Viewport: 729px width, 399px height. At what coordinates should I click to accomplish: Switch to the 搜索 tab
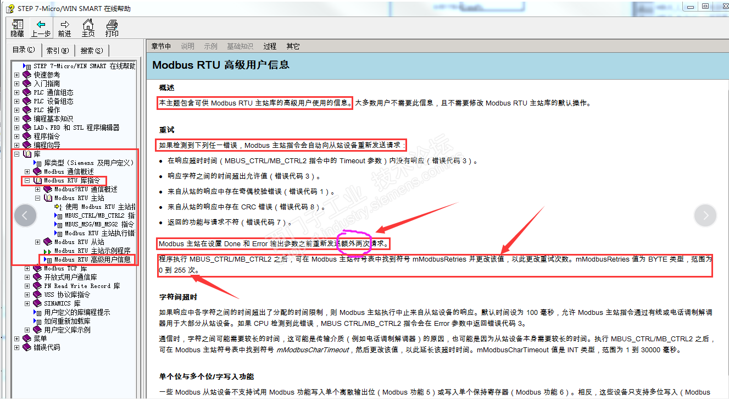point(92,51)
